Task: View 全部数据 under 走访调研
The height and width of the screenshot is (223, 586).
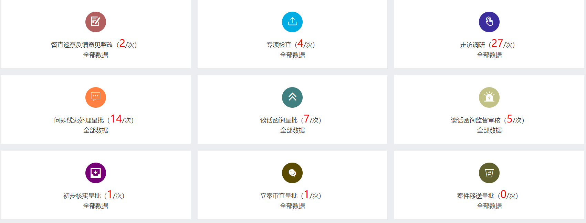Action: (489, 55)
